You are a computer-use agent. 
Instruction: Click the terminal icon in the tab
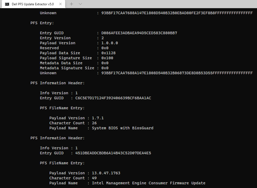[x=7, y=4]
